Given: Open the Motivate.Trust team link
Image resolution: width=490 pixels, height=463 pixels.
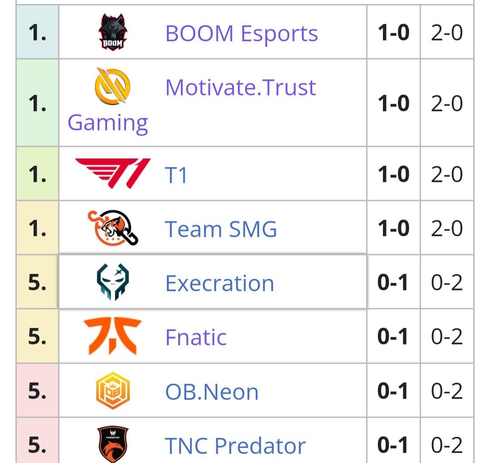Looking at the screenshot, I should click(240, 87).
